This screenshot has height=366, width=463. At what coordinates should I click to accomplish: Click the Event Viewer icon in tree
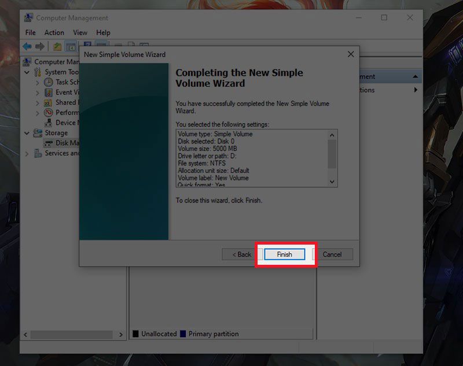49,93
